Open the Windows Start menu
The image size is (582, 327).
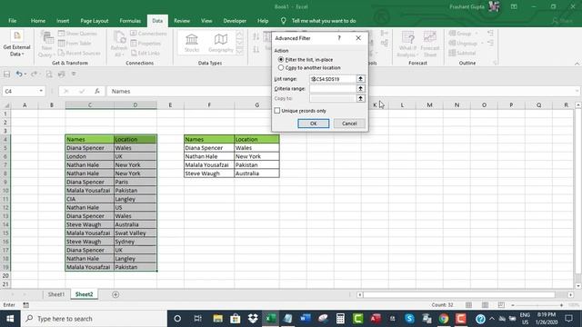[x=10, y=319]
